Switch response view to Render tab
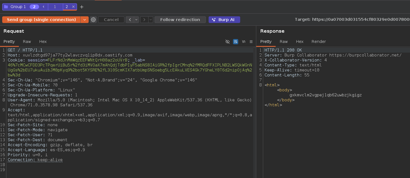Image resolution: width=410 pixels, height=178 pixels. click(319, 42)
